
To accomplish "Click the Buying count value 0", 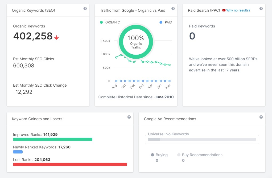I will 157,160.
